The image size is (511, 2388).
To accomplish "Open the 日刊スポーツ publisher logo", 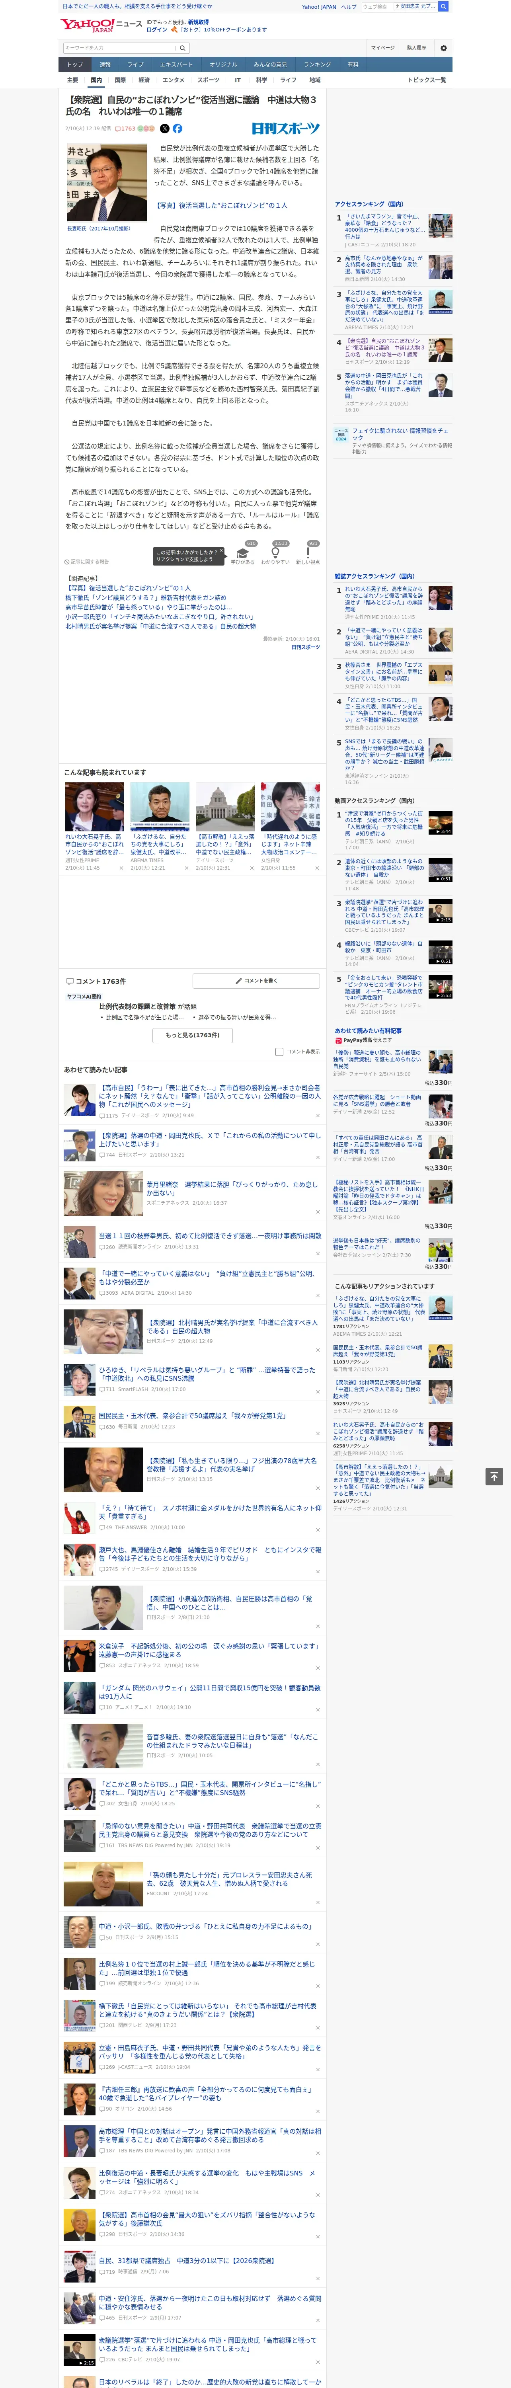I will click(x=286, y=129).
